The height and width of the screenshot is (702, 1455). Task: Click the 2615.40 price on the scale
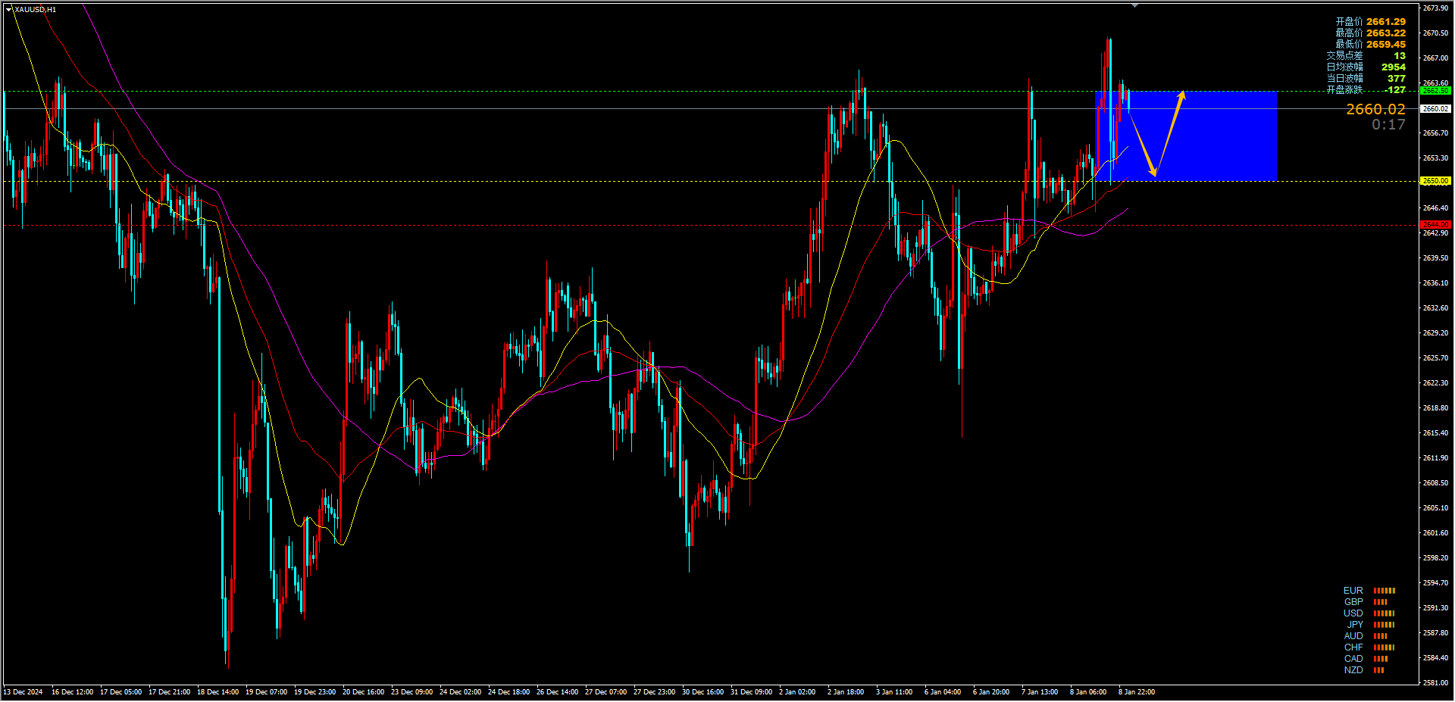click(1435, 433)
